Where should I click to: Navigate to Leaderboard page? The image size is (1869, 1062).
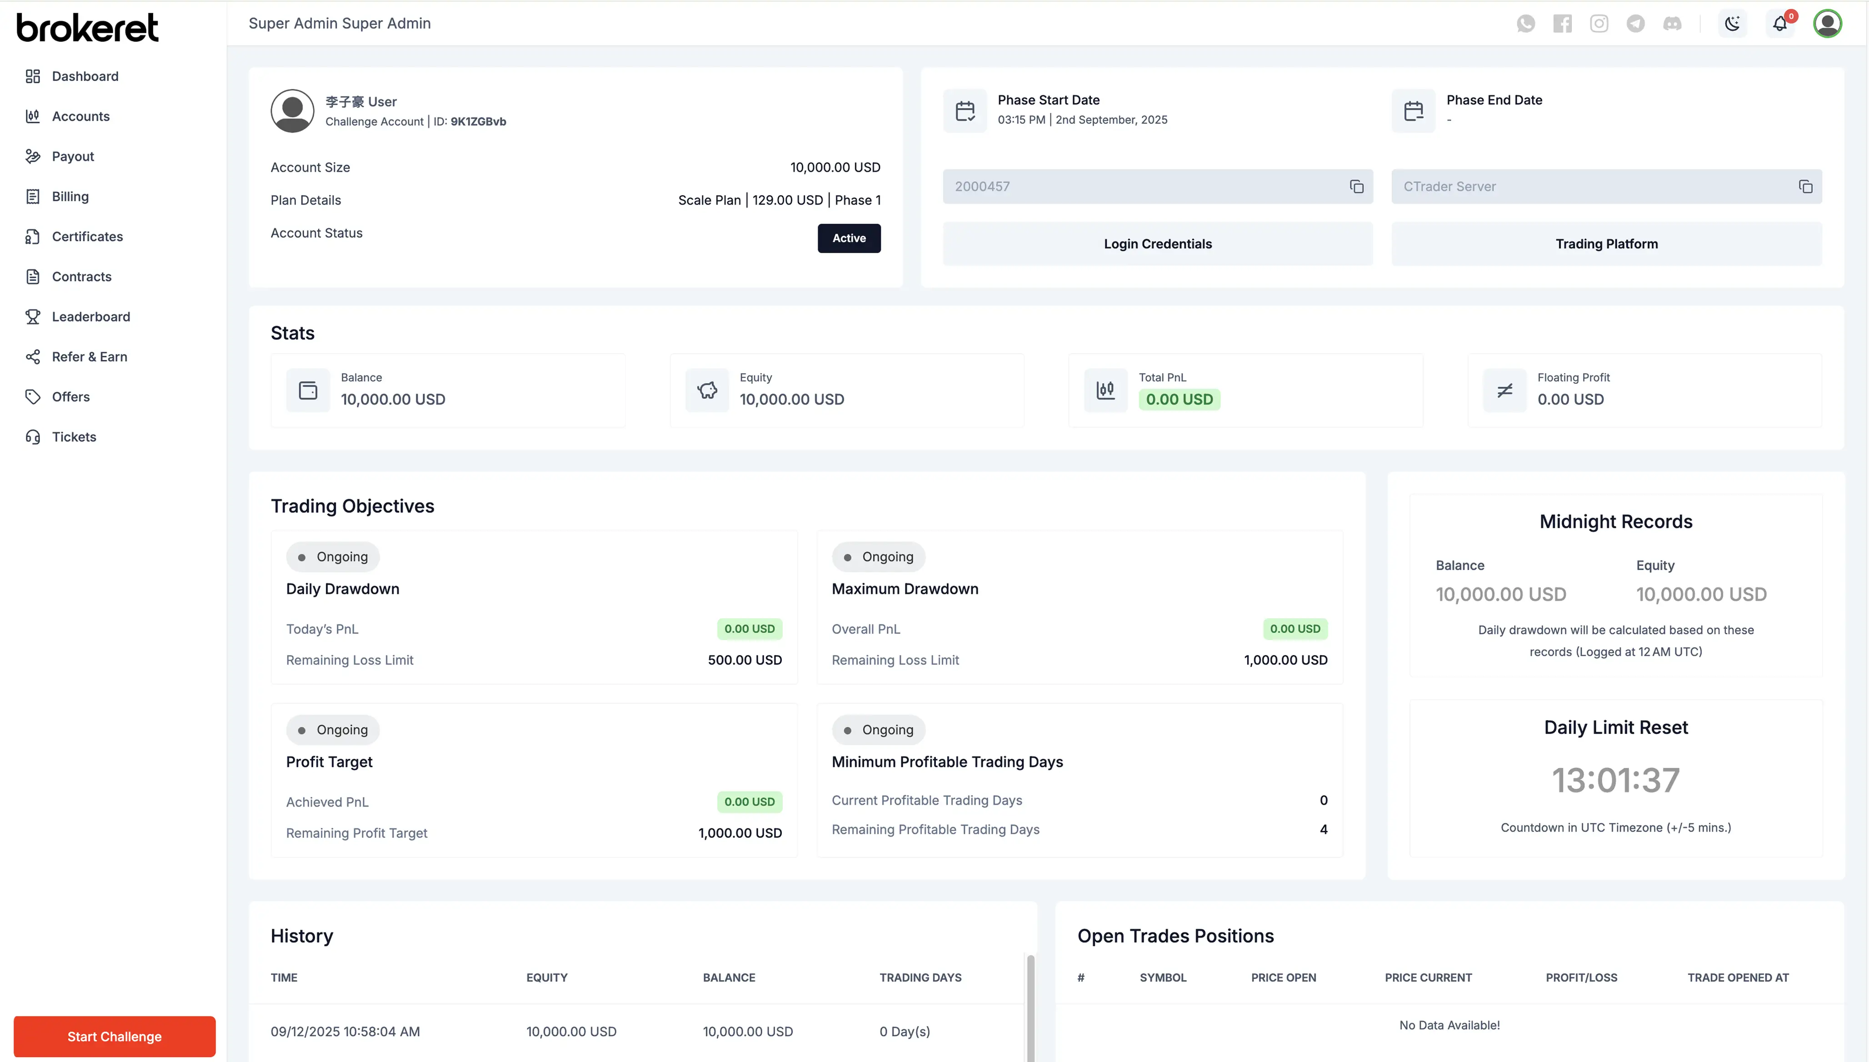click(90, 316)
